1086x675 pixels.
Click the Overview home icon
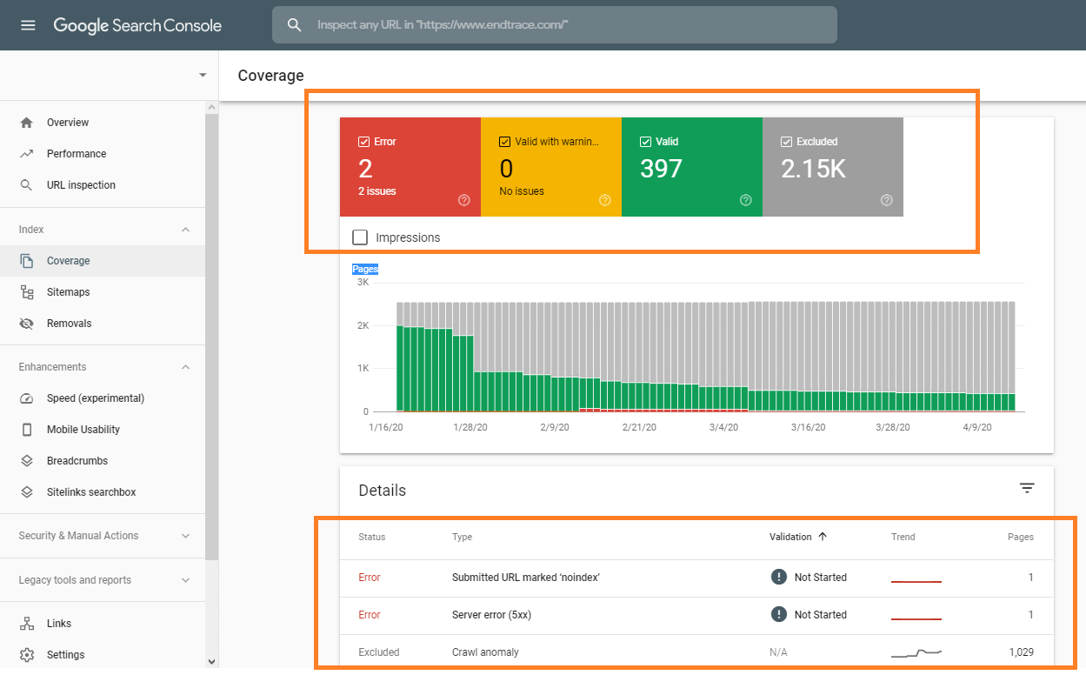[27, 123]
